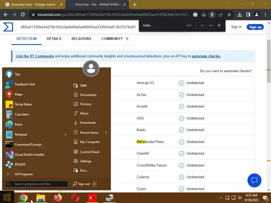Go to VirusTotal home logo
Screen dimensions: 271x203
pos(8,27)
